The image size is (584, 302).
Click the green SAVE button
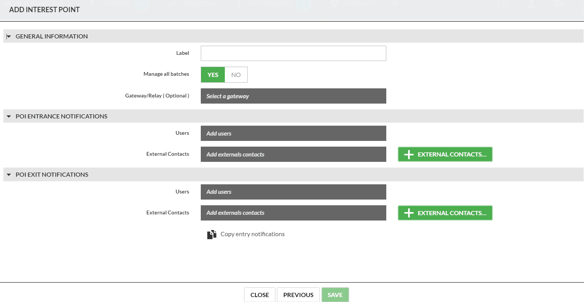tap(335, 295)
